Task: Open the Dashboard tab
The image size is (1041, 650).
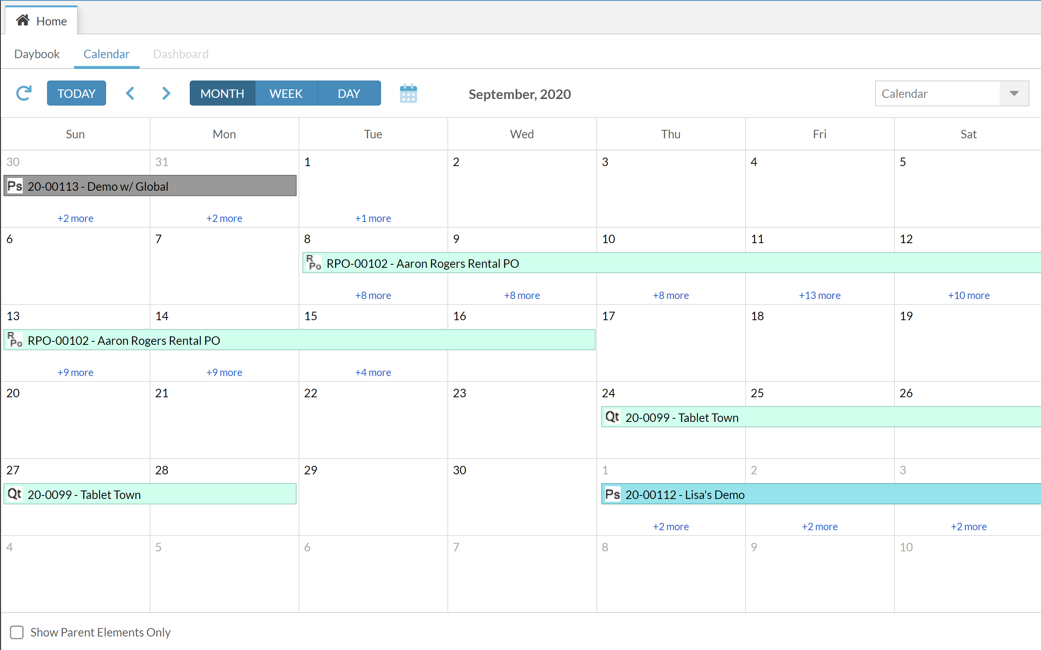Action: coord(181,54)
